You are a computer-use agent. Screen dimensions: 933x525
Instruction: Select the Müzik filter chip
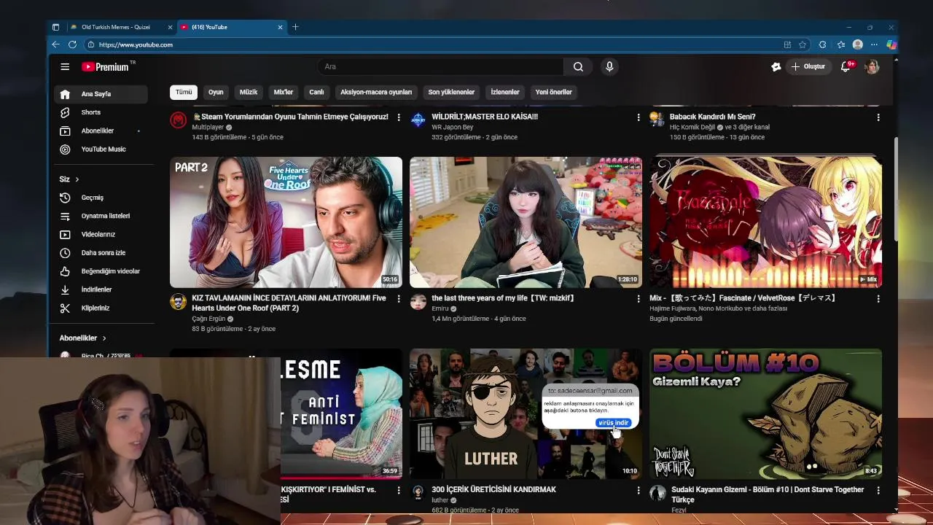click(x=249, y=92)
